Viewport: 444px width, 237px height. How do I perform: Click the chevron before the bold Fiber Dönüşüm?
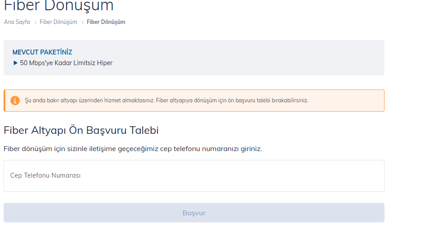(x=83, y=22)
